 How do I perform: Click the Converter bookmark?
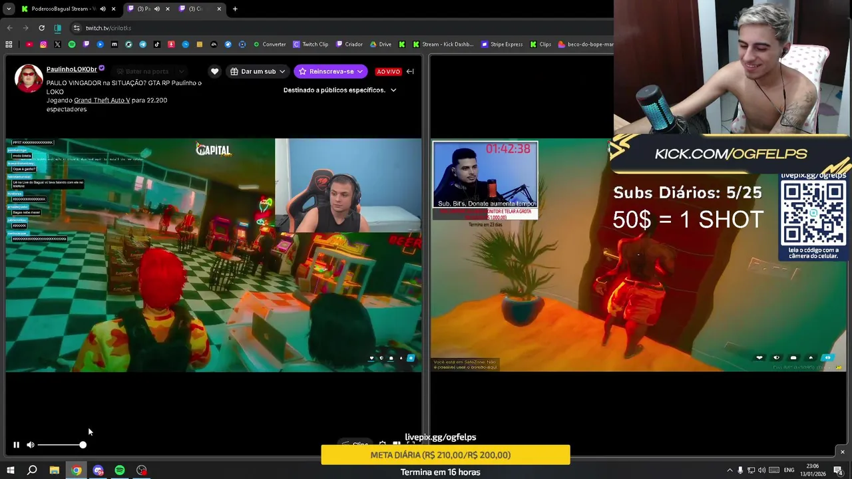tap(270, 45)
